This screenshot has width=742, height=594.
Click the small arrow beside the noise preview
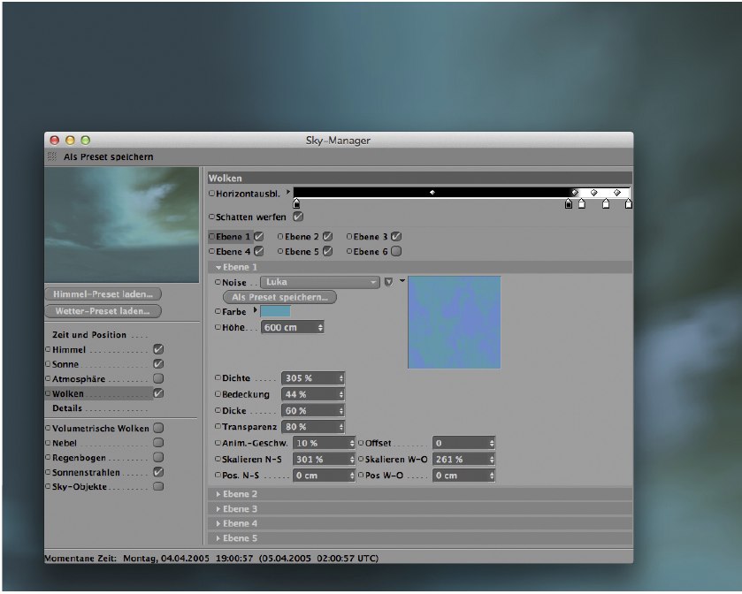click(402, 281)
